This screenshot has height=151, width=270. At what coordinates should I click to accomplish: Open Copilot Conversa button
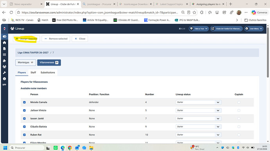pos(259,12)
